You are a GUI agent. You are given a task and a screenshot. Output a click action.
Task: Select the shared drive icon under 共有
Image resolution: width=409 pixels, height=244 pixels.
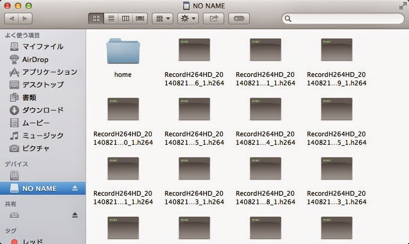(x=14, y=215)
